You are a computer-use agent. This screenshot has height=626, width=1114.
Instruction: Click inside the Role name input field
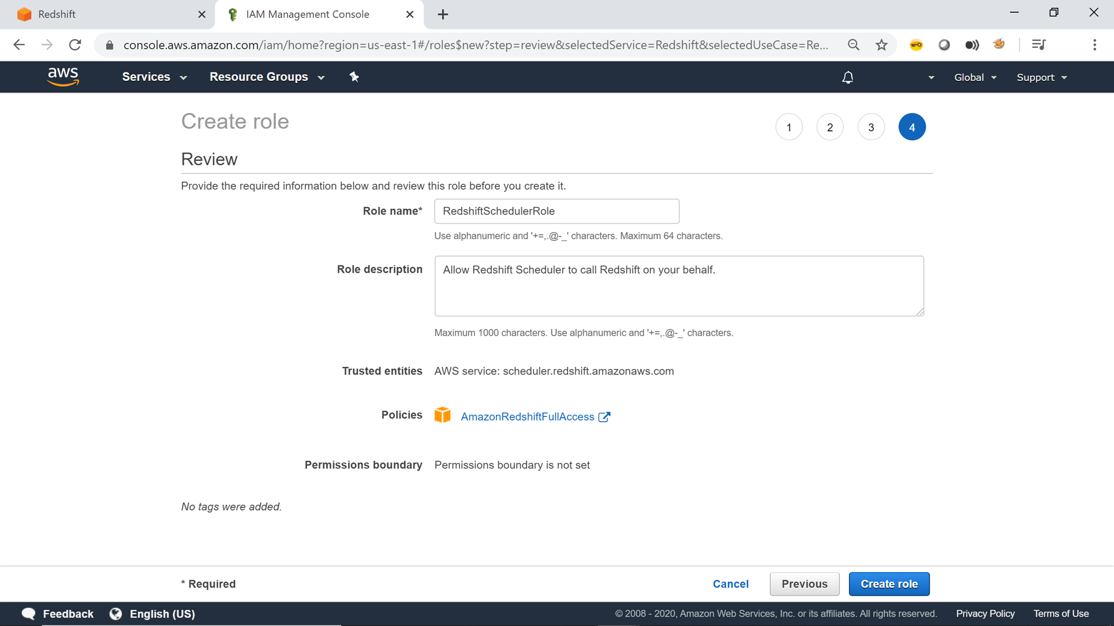(x=556, y=211)
